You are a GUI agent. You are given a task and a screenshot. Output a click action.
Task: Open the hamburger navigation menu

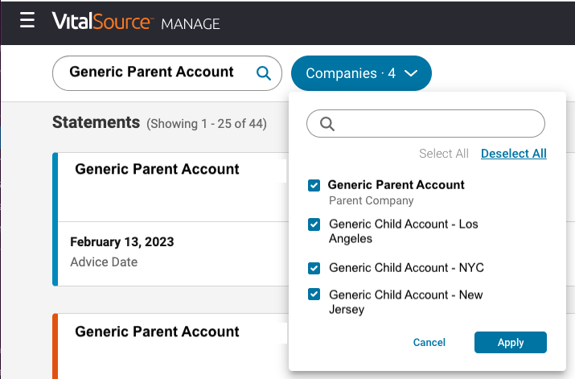click(27, 21)
